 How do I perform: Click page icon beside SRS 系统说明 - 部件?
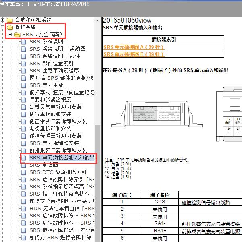click(24, 56)
